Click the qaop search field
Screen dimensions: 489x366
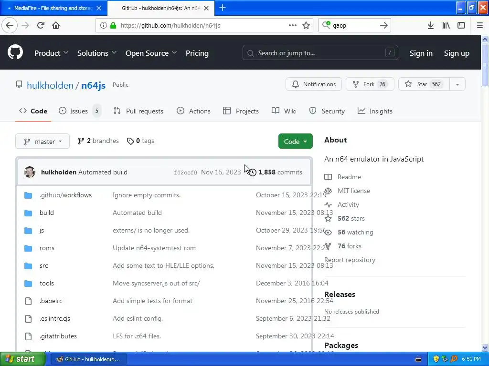pyautogui.click(x=355, y=26)
